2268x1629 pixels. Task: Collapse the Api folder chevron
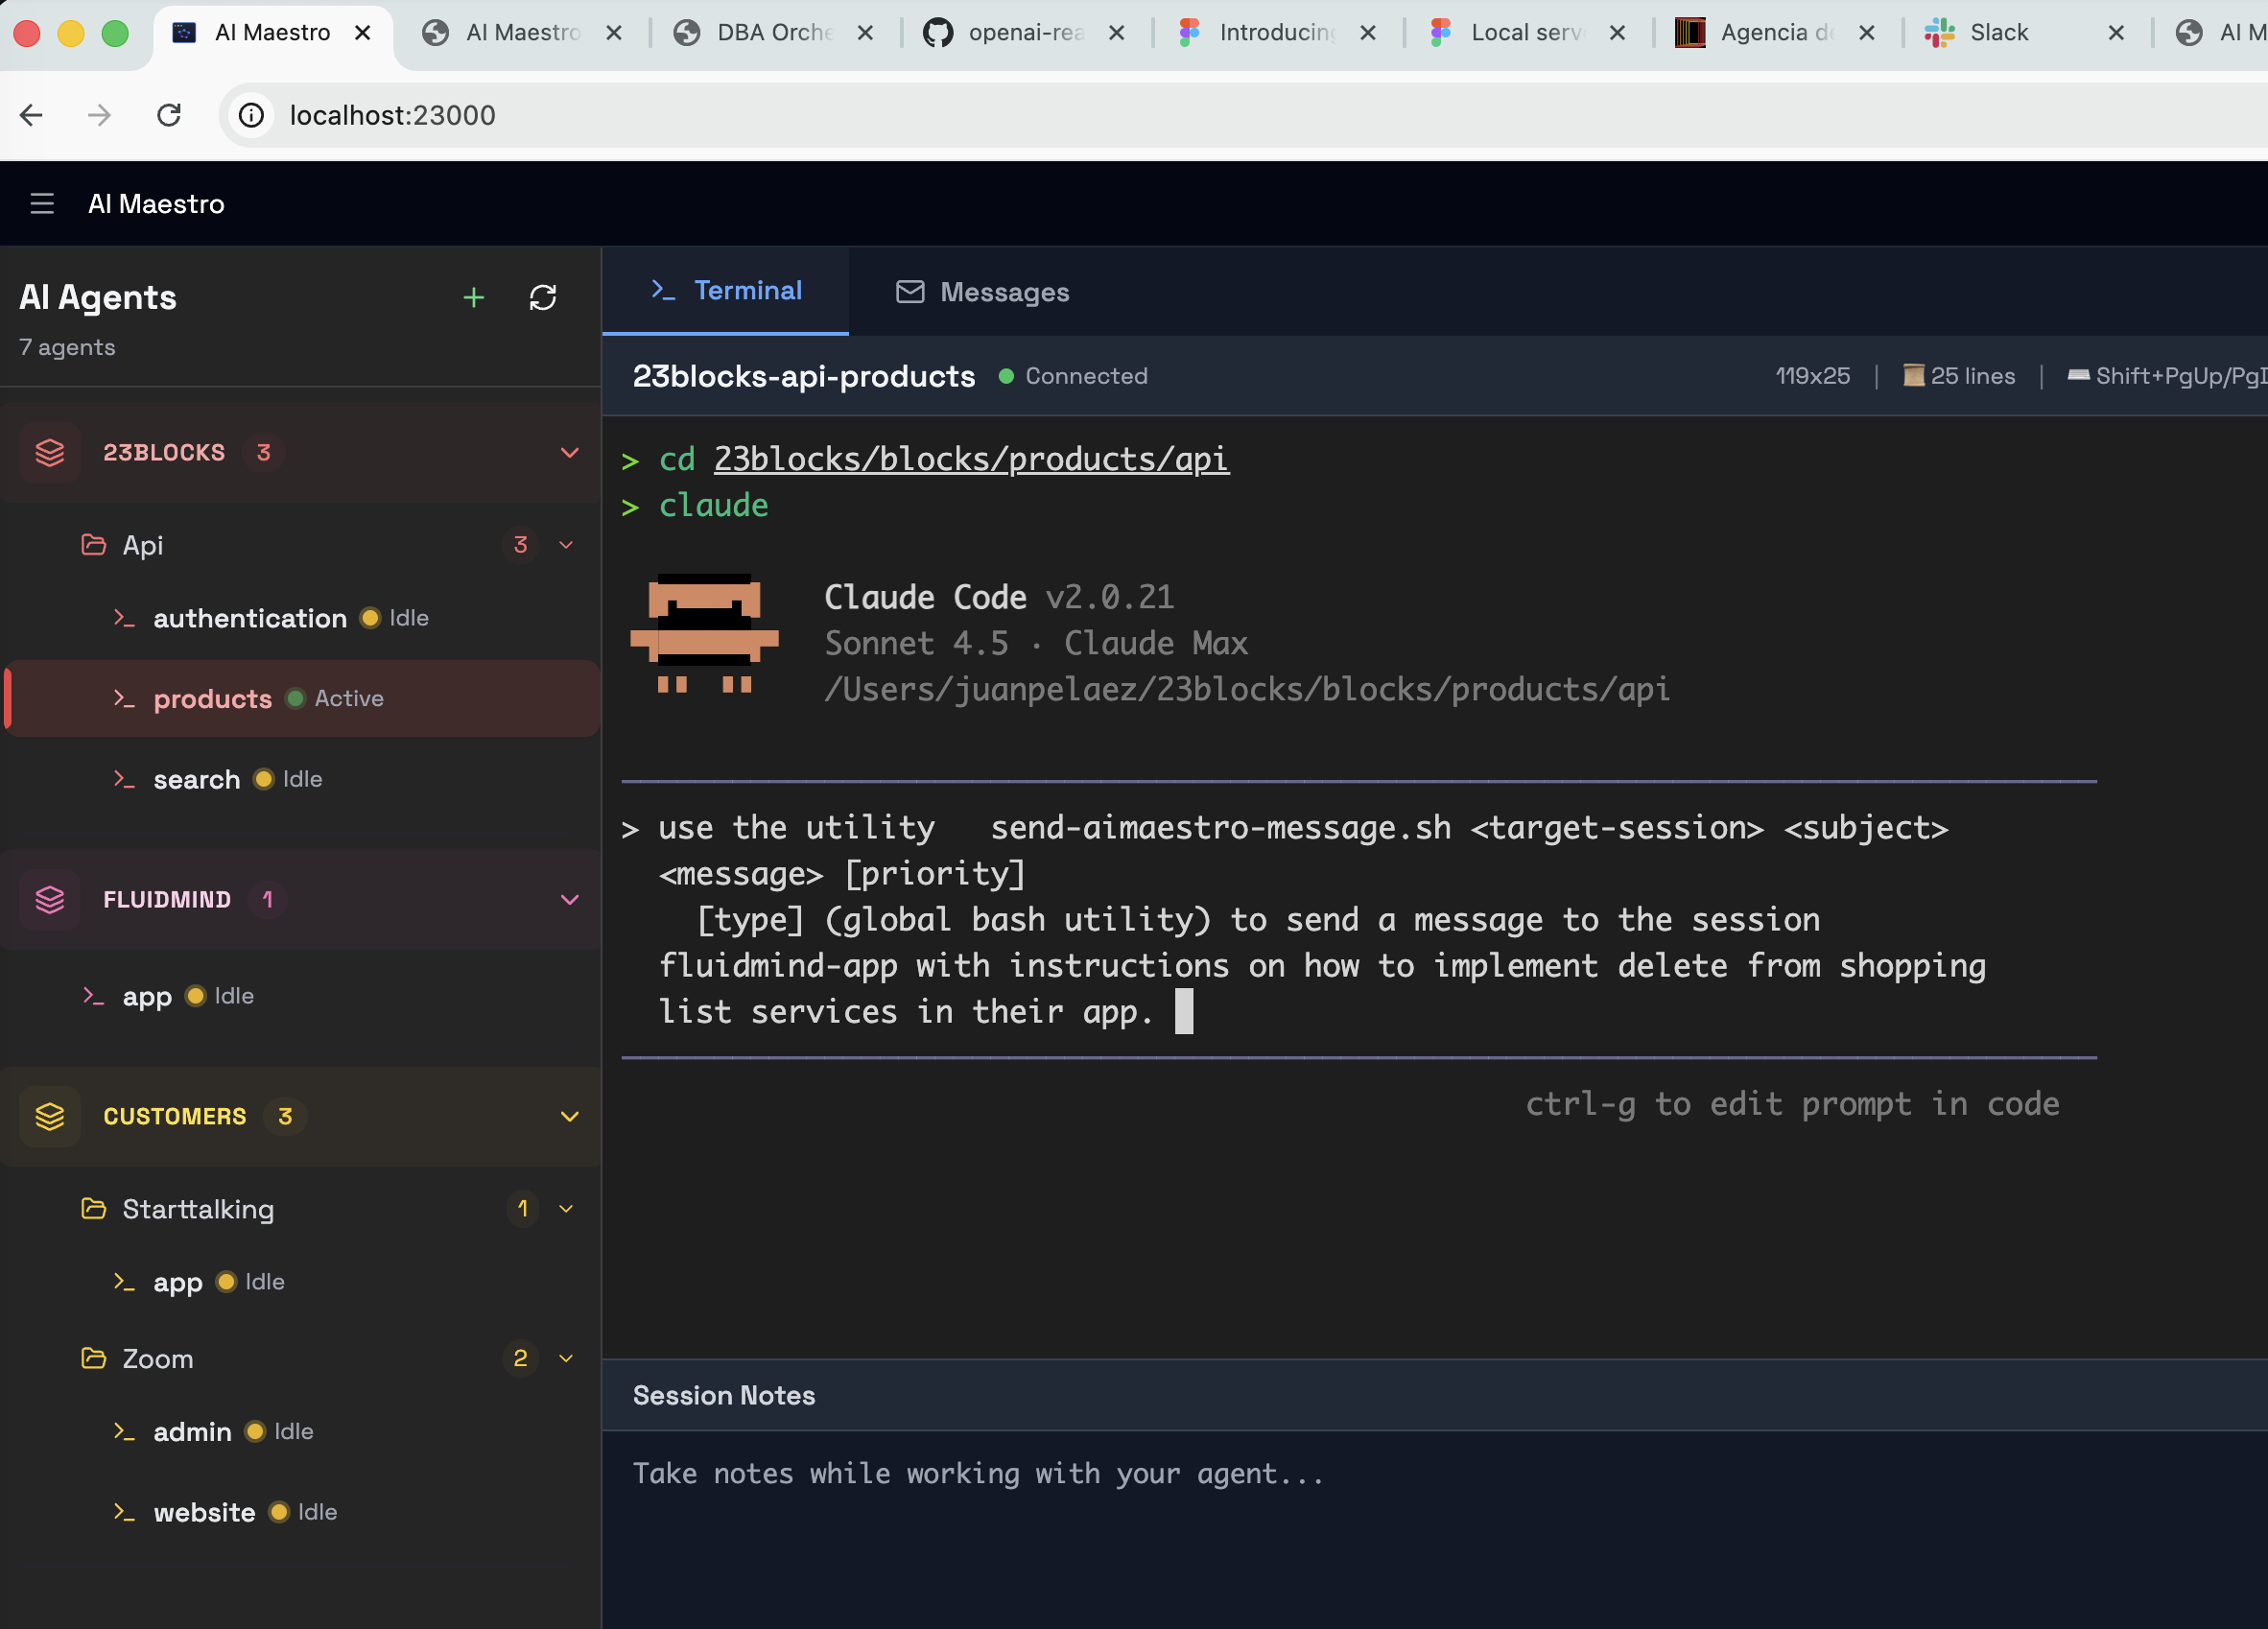(x=566, y=545)
